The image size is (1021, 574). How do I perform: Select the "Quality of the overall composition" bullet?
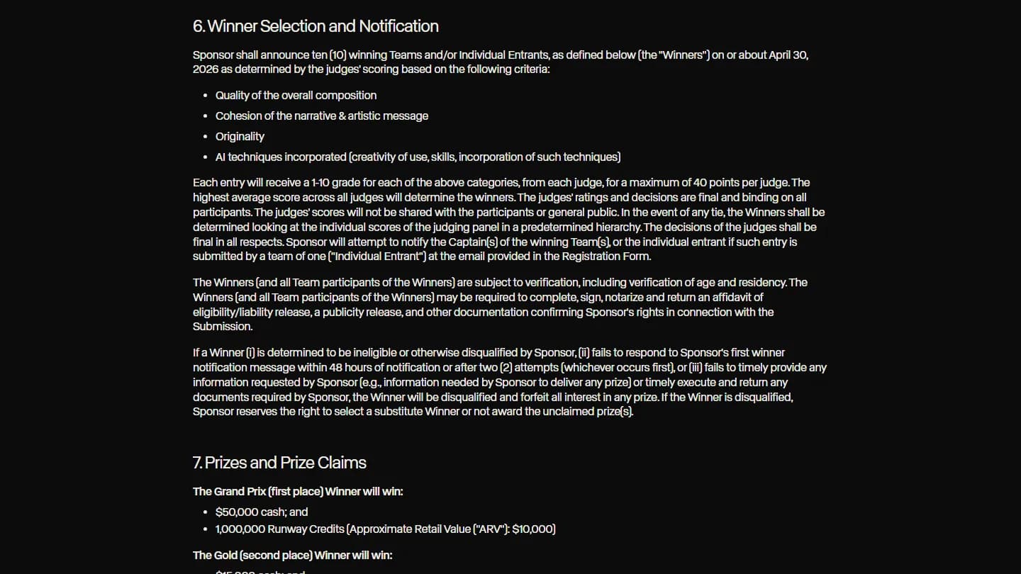pyautogui.click(x=296, y=95)
